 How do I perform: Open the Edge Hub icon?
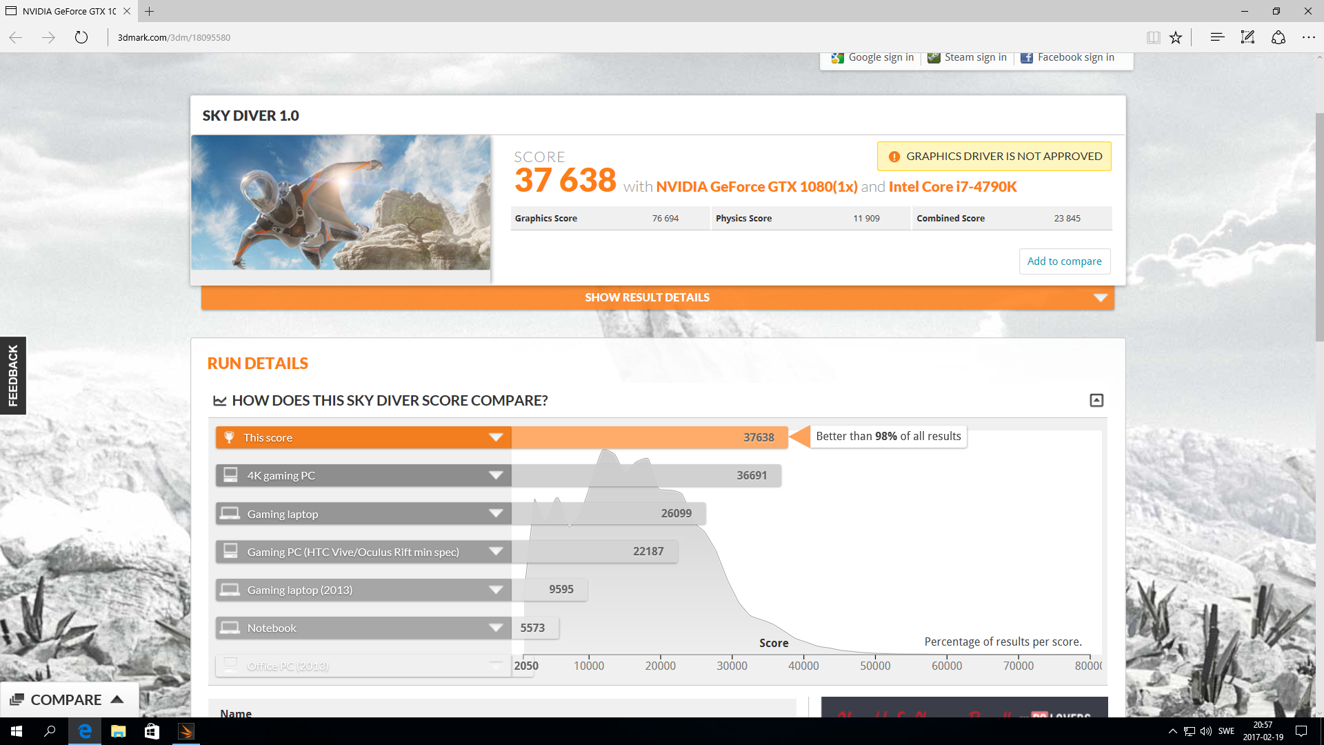click(x=1217, y=37)
